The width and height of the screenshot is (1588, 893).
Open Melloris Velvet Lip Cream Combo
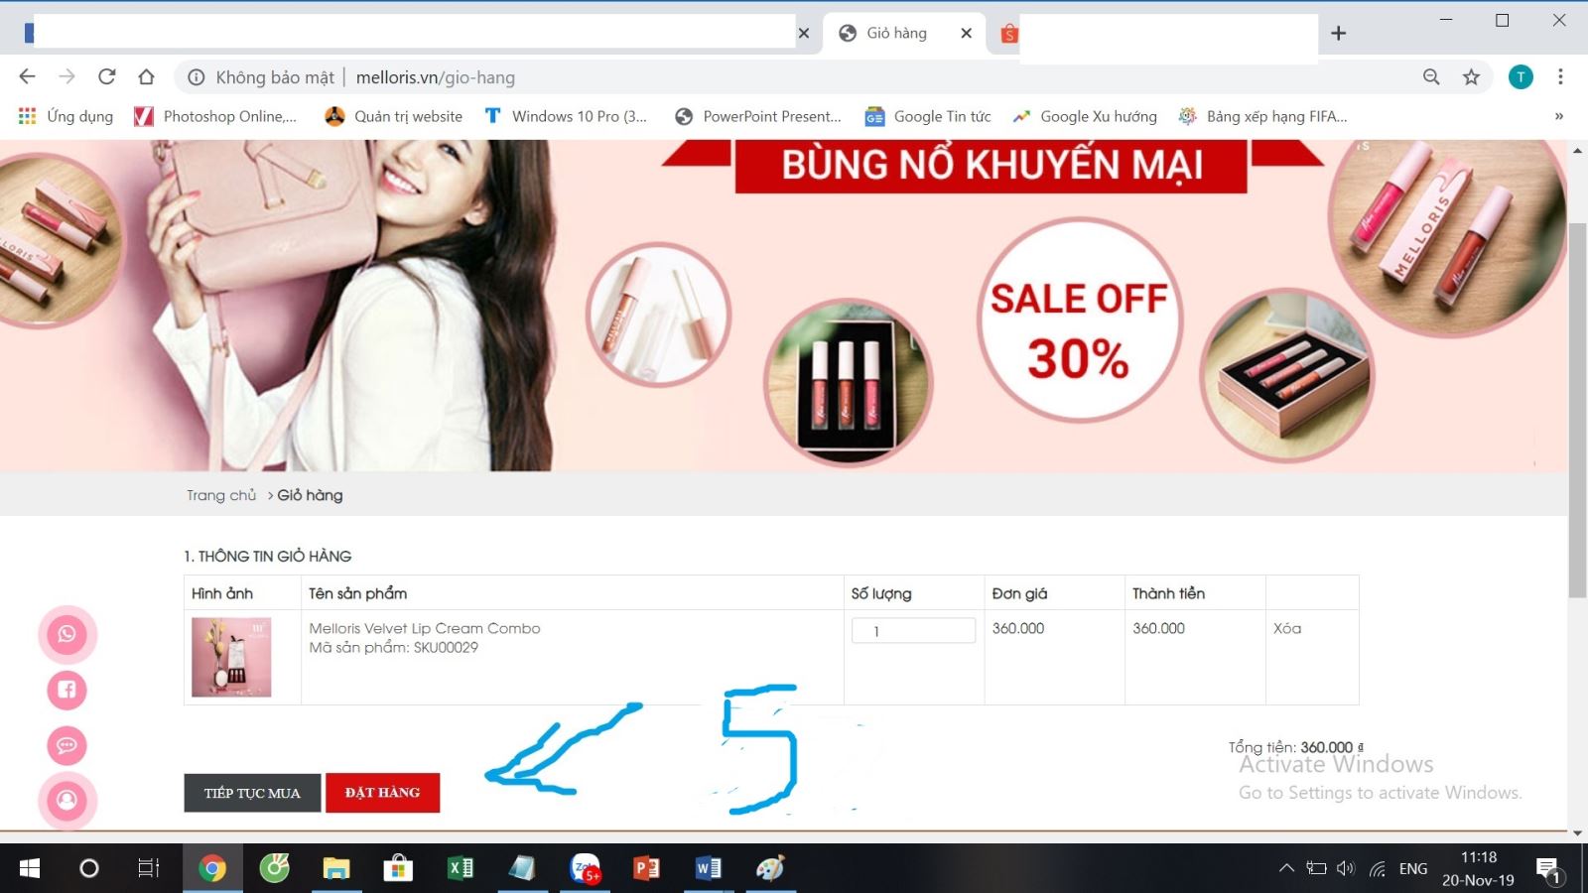click(425, 628)
